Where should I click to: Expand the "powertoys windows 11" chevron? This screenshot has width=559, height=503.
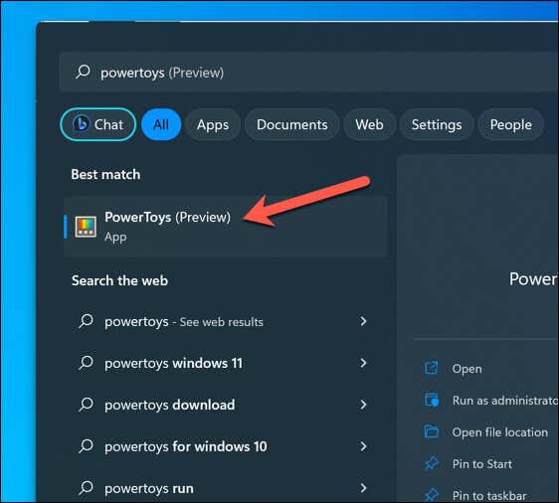[363, 363]
